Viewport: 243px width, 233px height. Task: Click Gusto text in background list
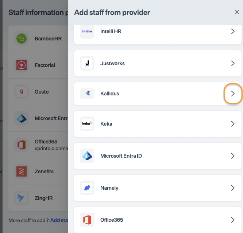[42, 92]
